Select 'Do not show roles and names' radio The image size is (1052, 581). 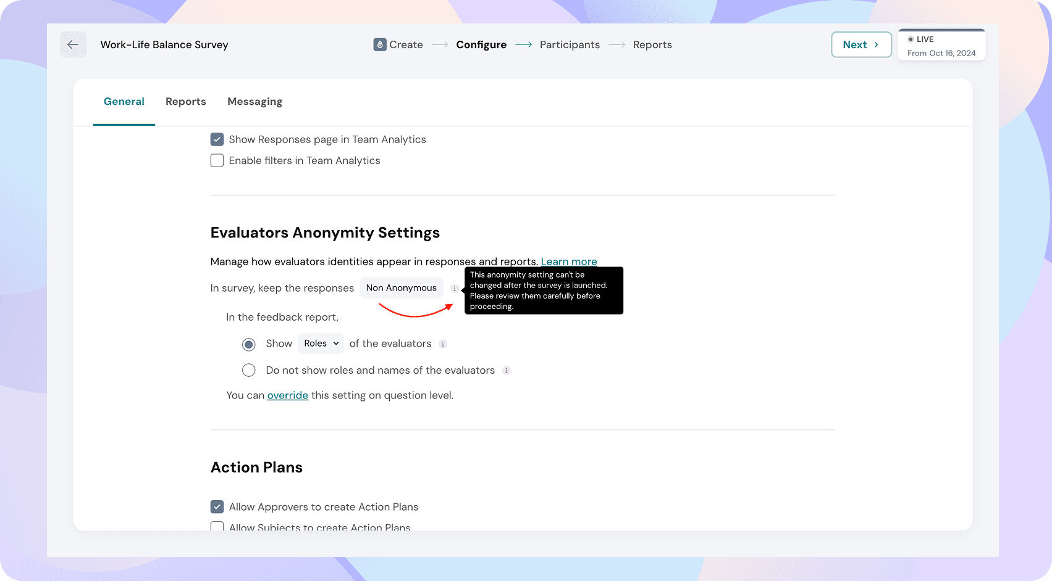249,370
